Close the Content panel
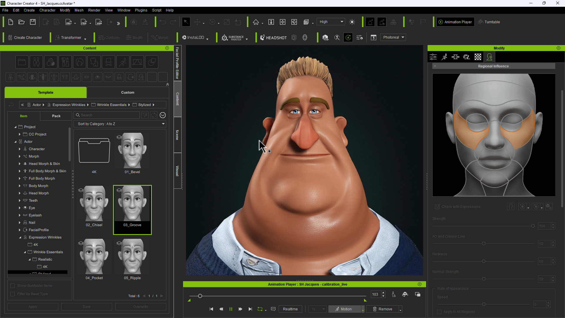The image size is (565, 318). click(167, 48)
